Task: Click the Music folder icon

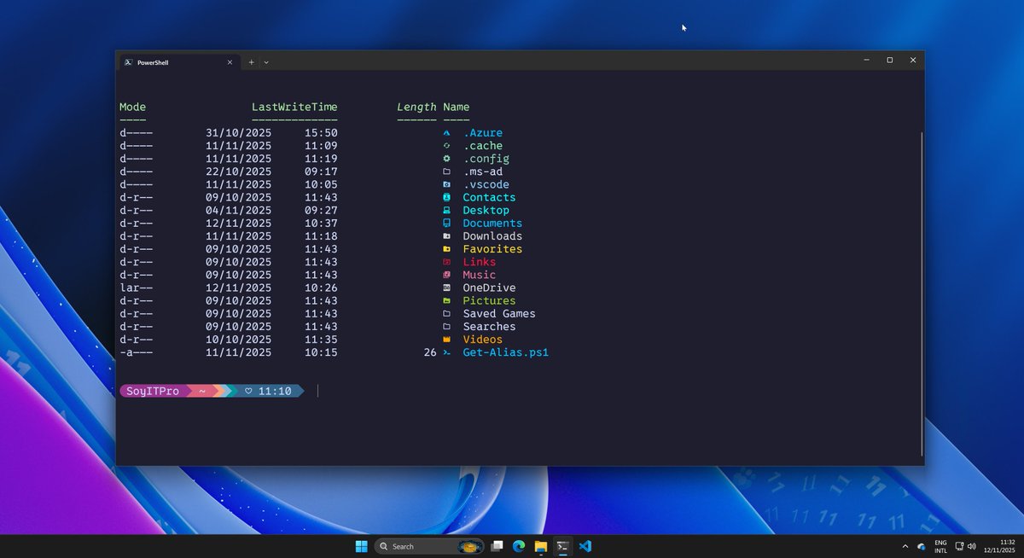Action: point(445,275)
